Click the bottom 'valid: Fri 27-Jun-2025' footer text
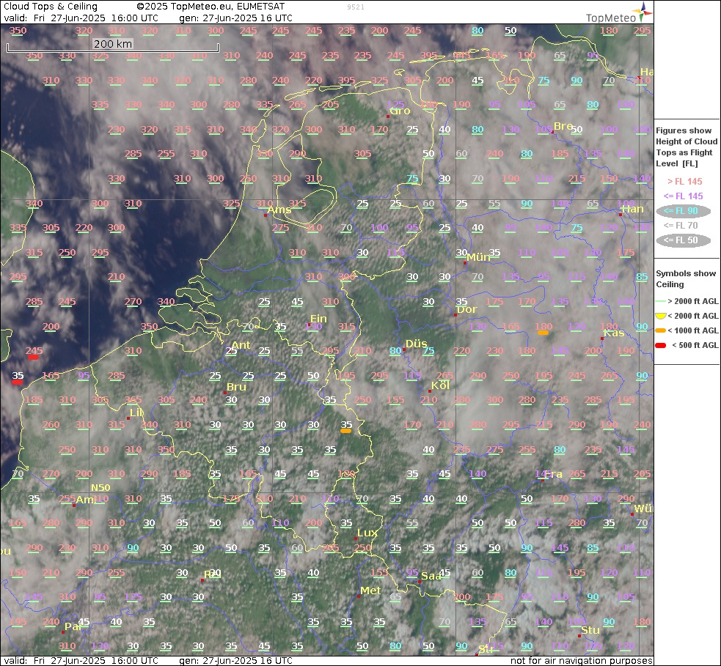The height and width of the screenshot is (666, 721). [x=81, y=660]
